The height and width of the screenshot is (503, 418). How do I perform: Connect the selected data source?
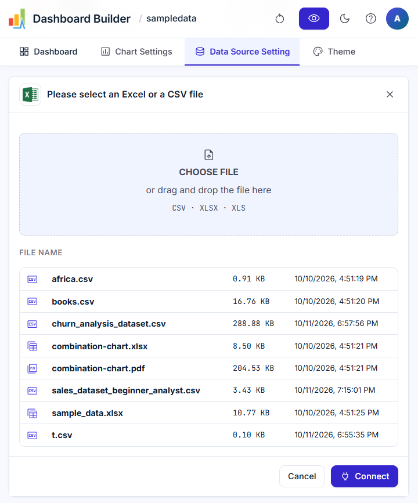[x=365, y=476]
